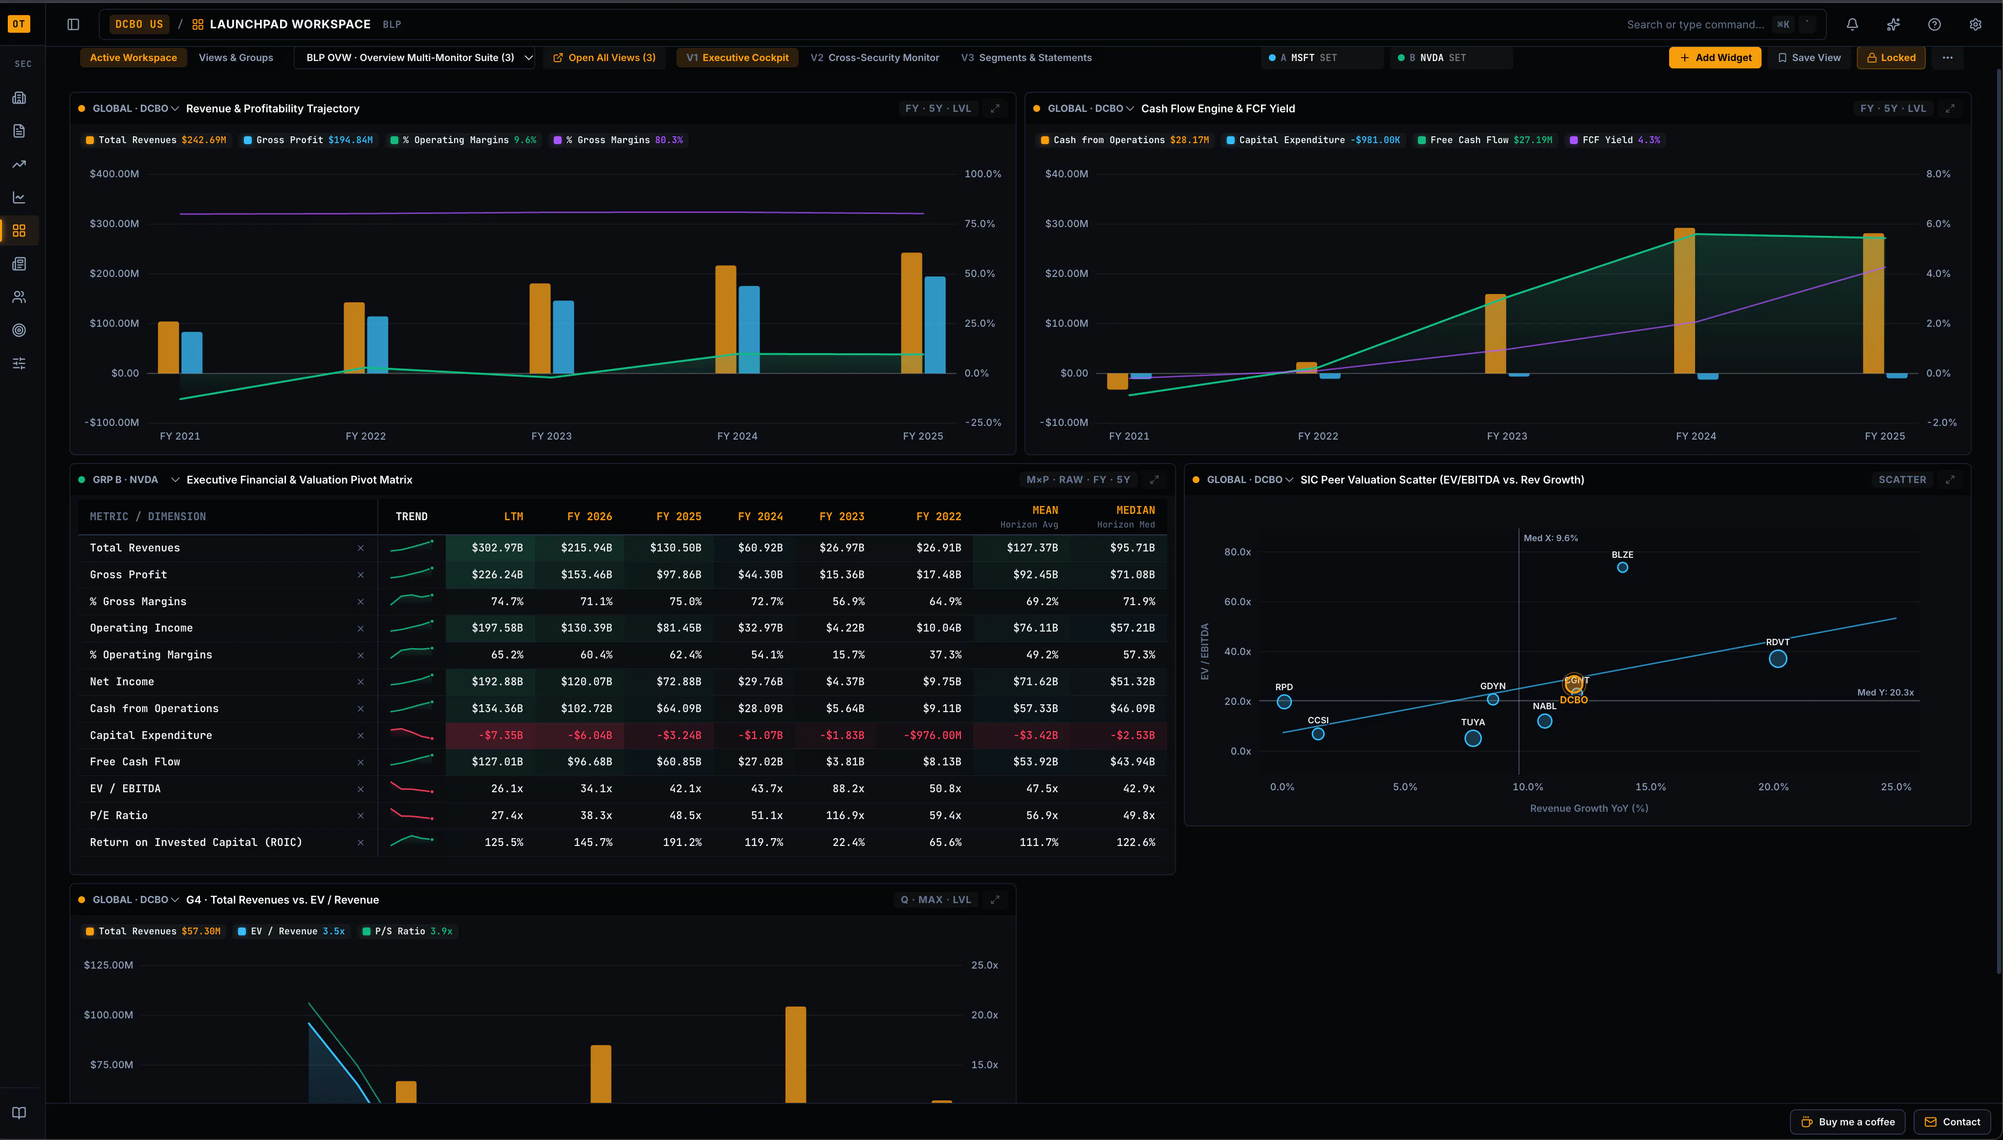Open the people sidebar icon
Image resolution: width=2003 pixels, height=1140 pixels.
pyautogui.click(x=20, y=297)
